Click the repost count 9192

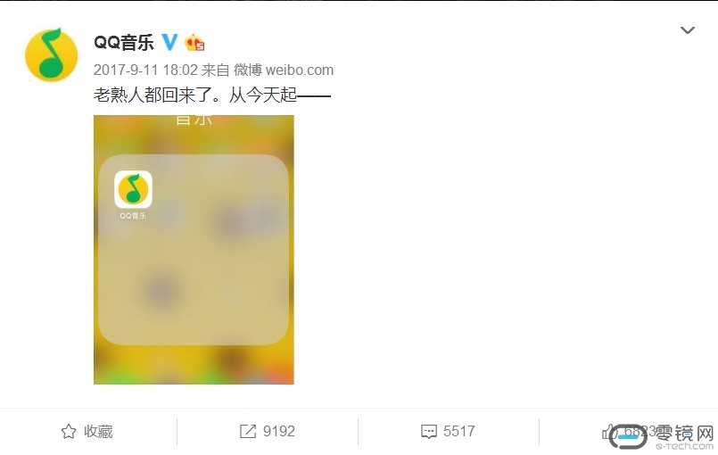[279, 431]
